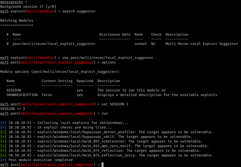This screenshot has height=167, width=241.
Task: Click the "options" command text
Action: [x=109, y=62]
